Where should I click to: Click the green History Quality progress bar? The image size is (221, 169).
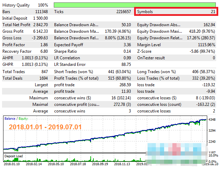[136, 5]
